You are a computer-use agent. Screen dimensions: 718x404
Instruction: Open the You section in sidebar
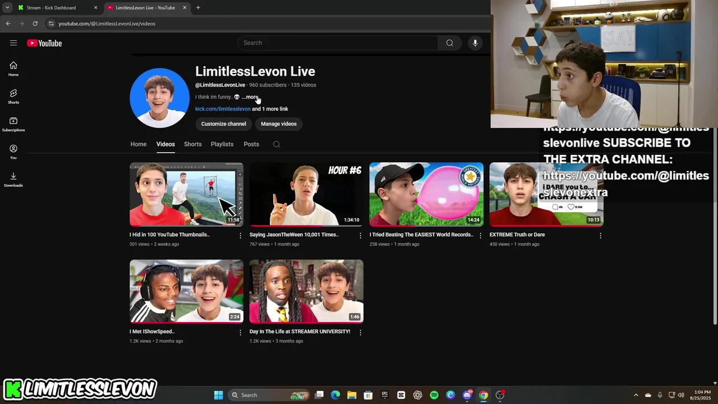(13, 151)
